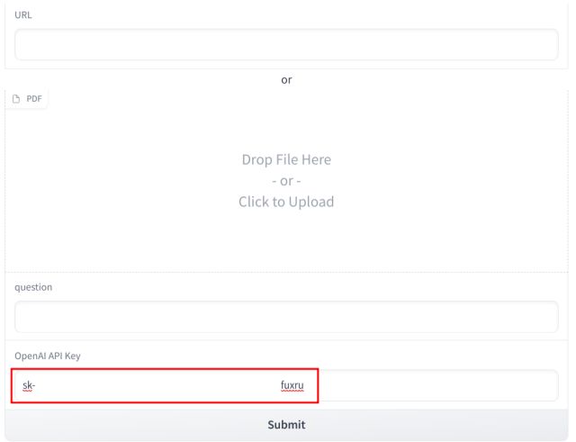Click blank area below "Click to Upload"
The width and height of the screenshot is (576, 442).
click(x=286, y=241)
